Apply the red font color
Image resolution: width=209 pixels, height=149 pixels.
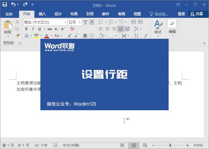click(46, 36)
